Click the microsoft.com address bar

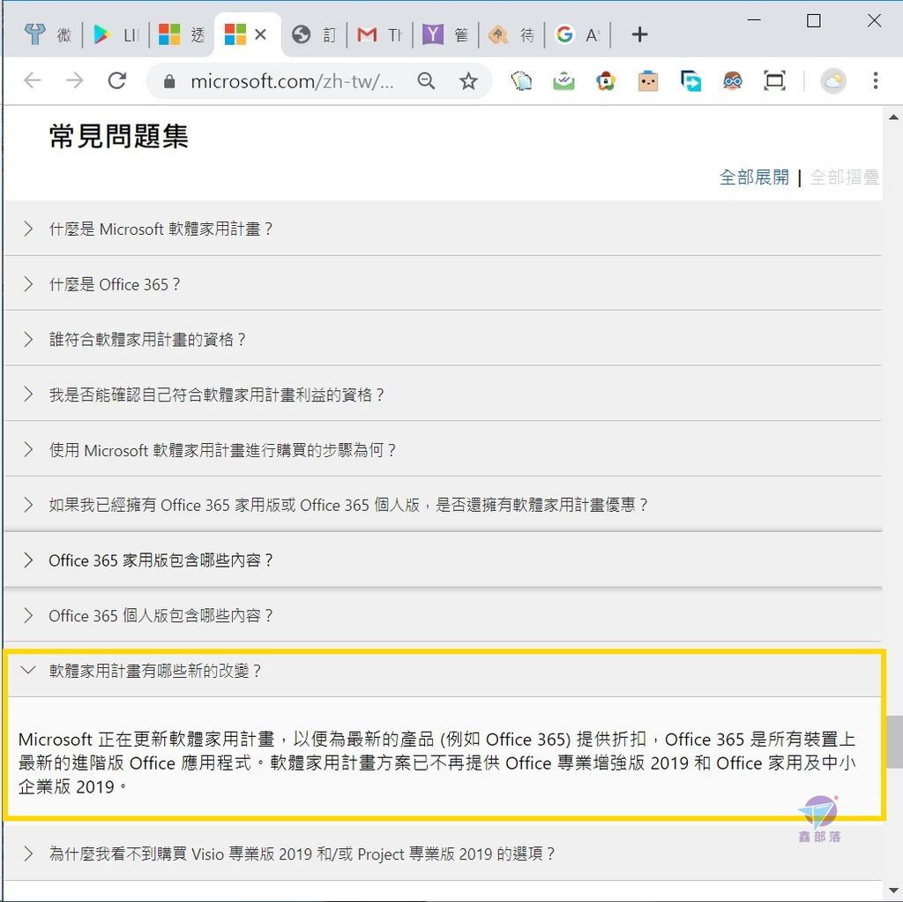(x=292, y=81)
